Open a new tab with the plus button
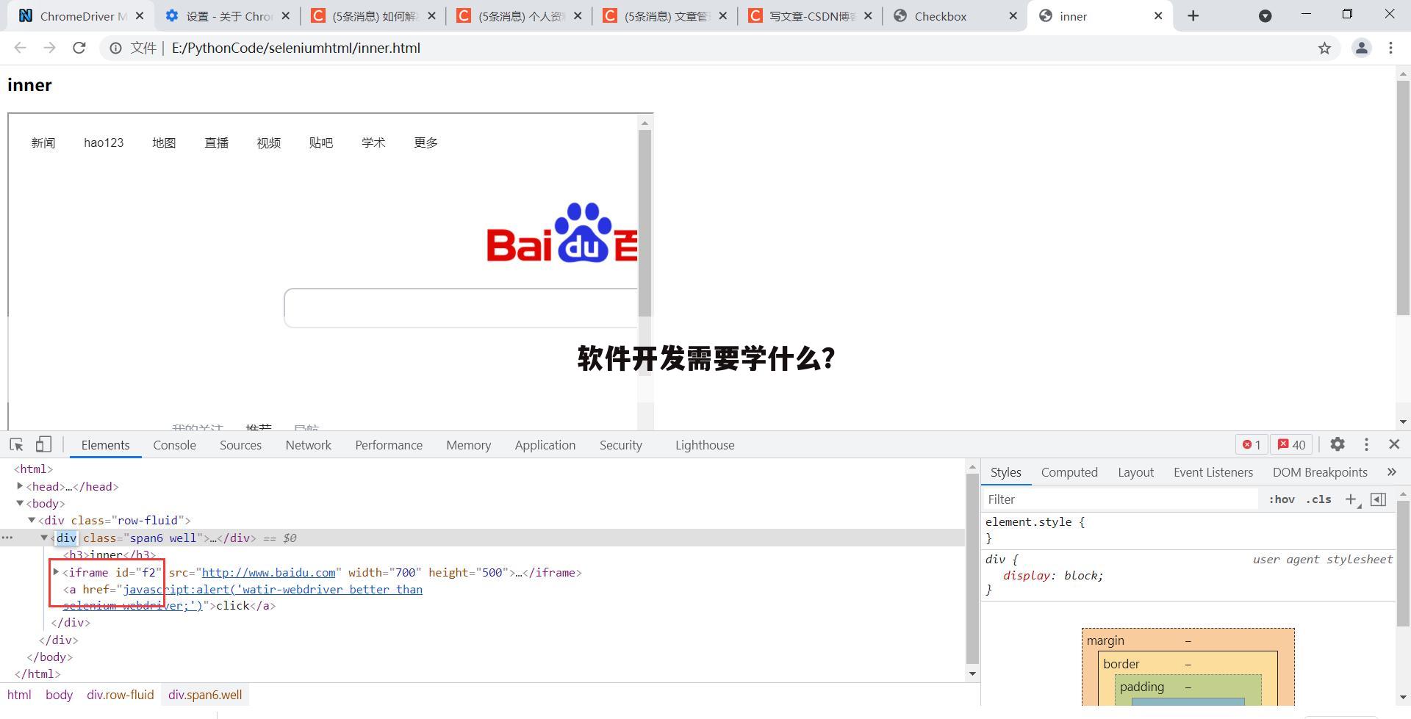 coord(1193,15)
